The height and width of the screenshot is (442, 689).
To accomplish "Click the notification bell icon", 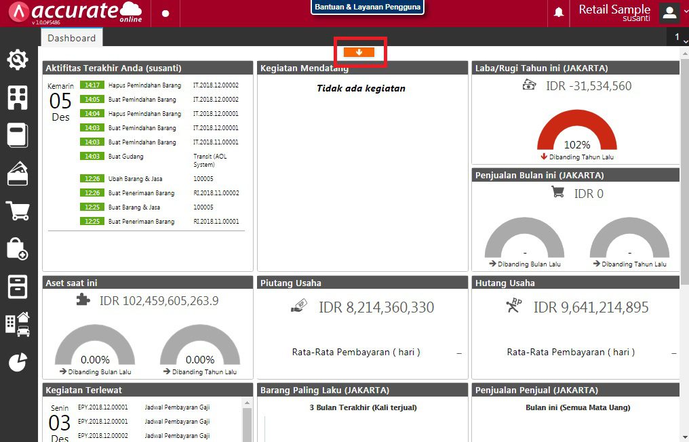I will tap(558, 12).
